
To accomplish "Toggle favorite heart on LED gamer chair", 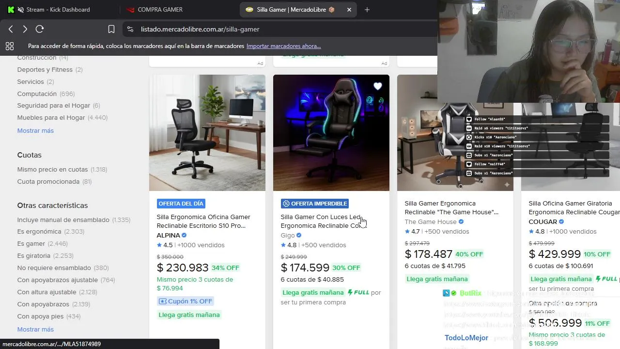I will tap(377, 86).
